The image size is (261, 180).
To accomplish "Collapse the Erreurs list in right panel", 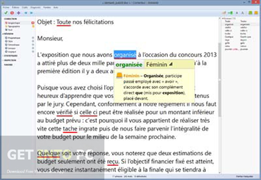I will point(223,18).
